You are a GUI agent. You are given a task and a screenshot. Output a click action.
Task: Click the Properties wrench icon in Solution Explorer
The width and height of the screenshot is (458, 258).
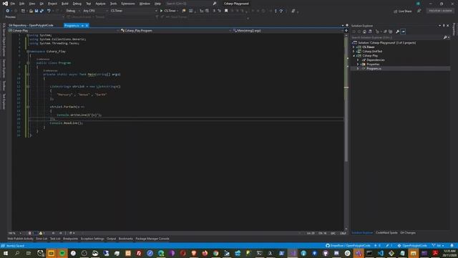(398, 32)
